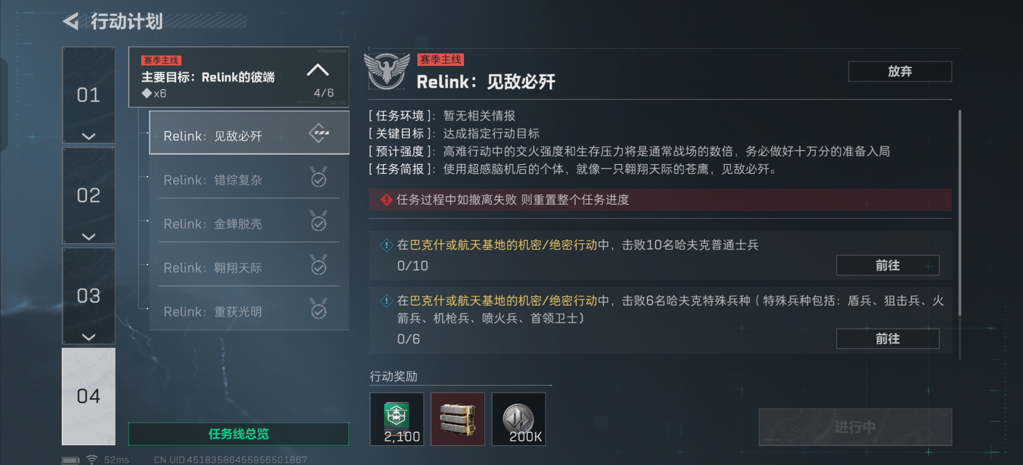
Task: Click the info icon beside the 击败6名哈夫克特殊兵种 objective
Action: (x=386, y=301)
